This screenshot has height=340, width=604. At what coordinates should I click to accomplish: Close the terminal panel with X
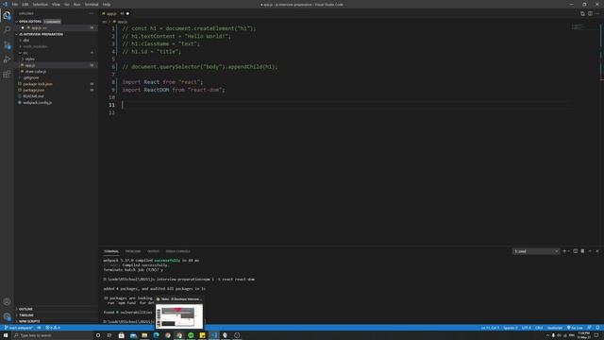tap(597, 251)
